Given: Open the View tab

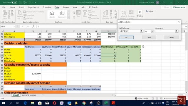Looking at the screenshot, I should pos(75,7).
